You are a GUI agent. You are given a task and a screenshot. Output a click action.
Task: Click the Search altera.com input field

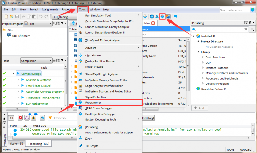coord(235,10)
